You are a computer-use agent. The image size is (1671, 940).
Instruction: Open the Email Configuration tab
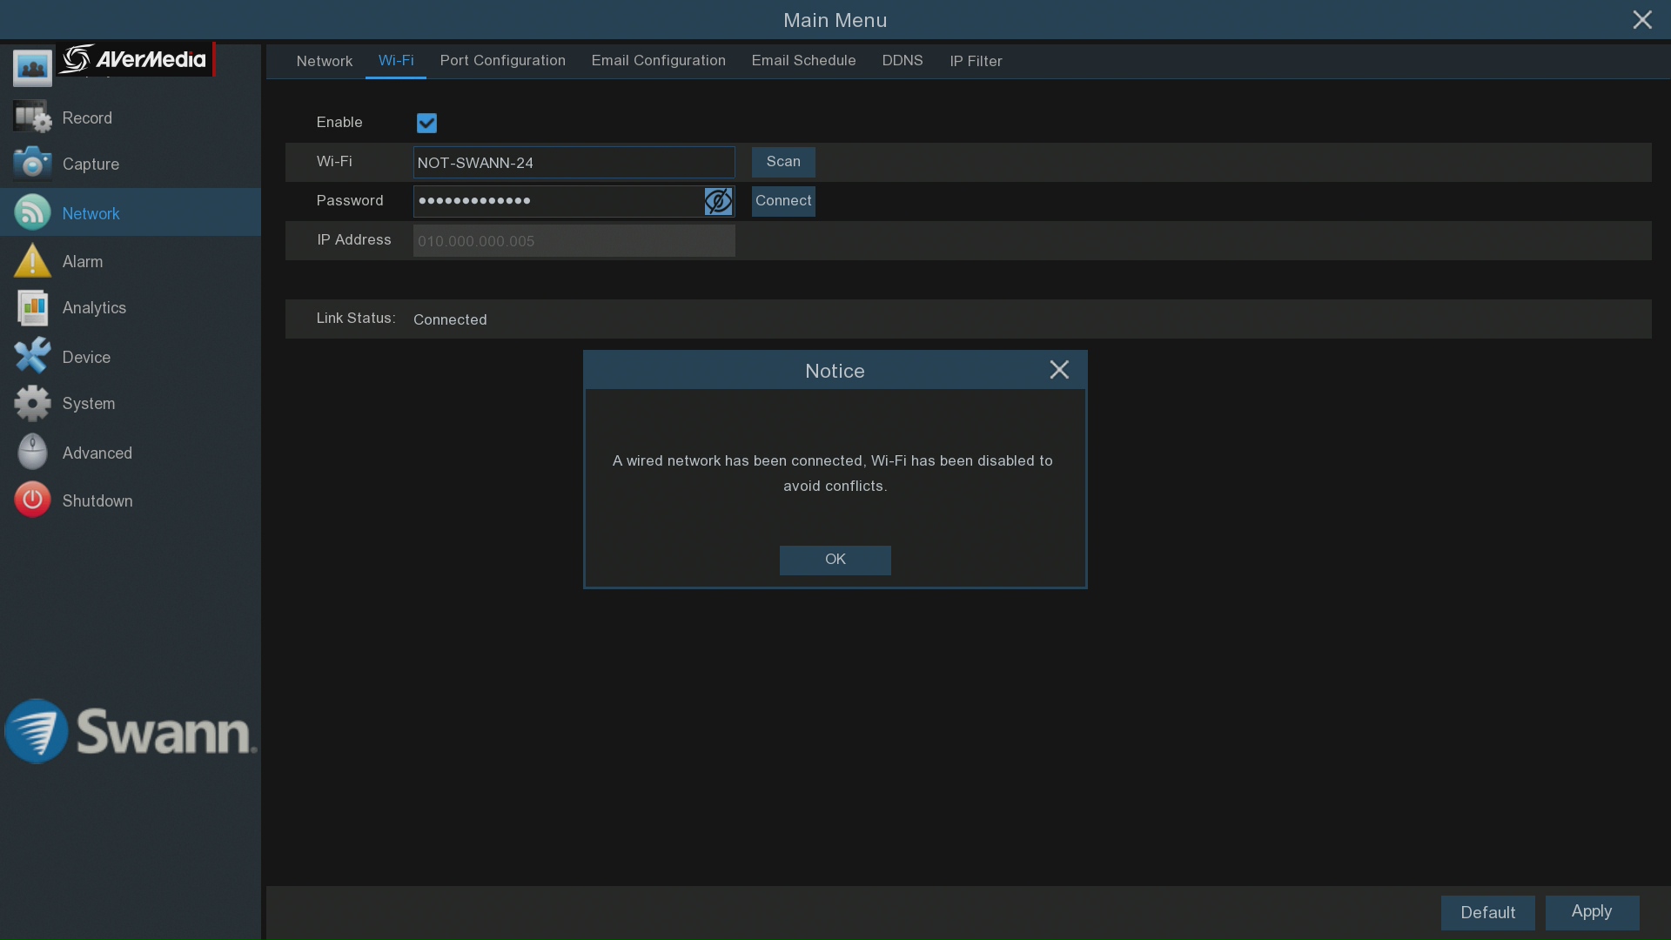659,60
